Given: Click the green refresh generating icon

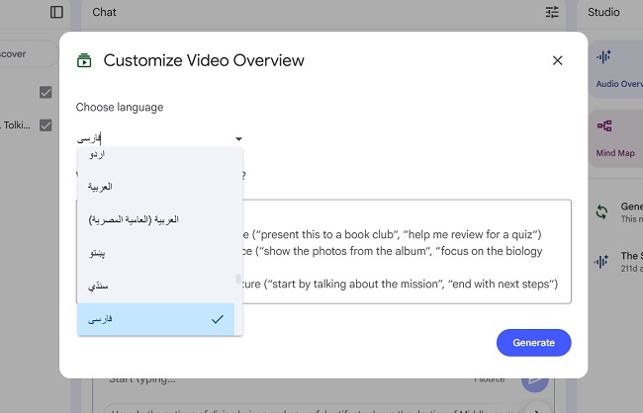Looking at the screenshot, I should pyautogui.click(x=600, y=211).
